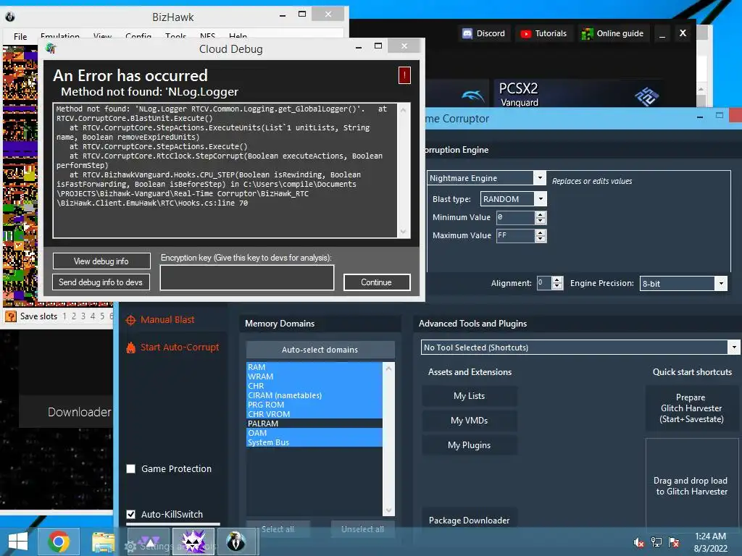The width and height of the screenshot is (742, 556).
Task: Open the Nightmare Engine dropdown
Action: coord(539,178)
